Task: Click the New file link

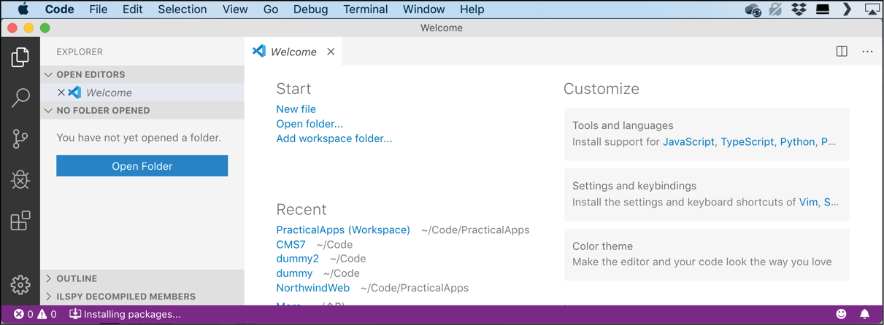Action: click(x=296, y=109)
